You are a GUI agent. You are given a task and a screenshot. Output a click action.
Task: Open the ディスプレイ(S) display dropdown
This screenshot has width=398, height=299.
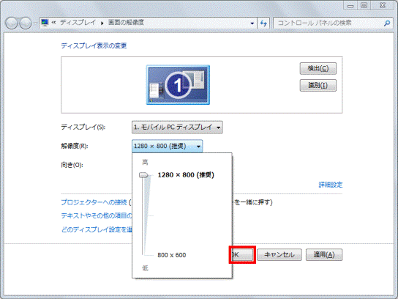177,127
